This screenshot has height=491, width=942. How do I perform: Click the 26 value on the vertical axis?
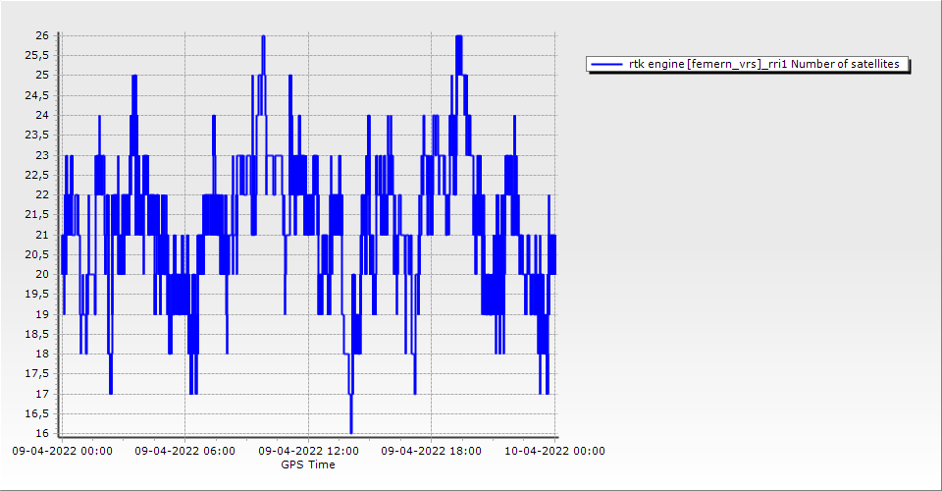(x=42, y=35)
